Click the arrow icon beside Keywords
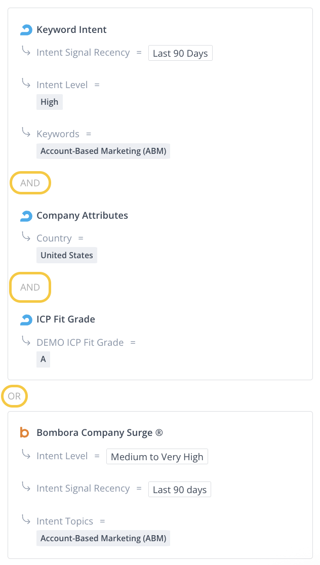The image size is (320, 565). (26, 133)
